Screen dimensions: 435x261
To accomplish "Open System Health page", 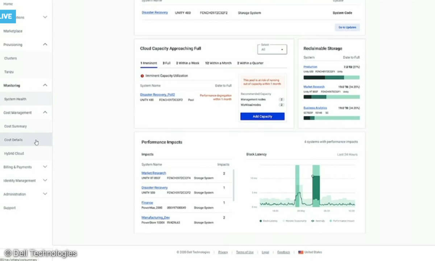I will [15, 99].
